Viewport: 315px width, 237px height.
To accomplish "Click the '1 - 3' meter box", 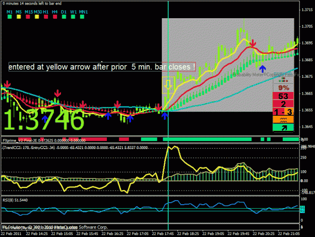I will (283, 112).
